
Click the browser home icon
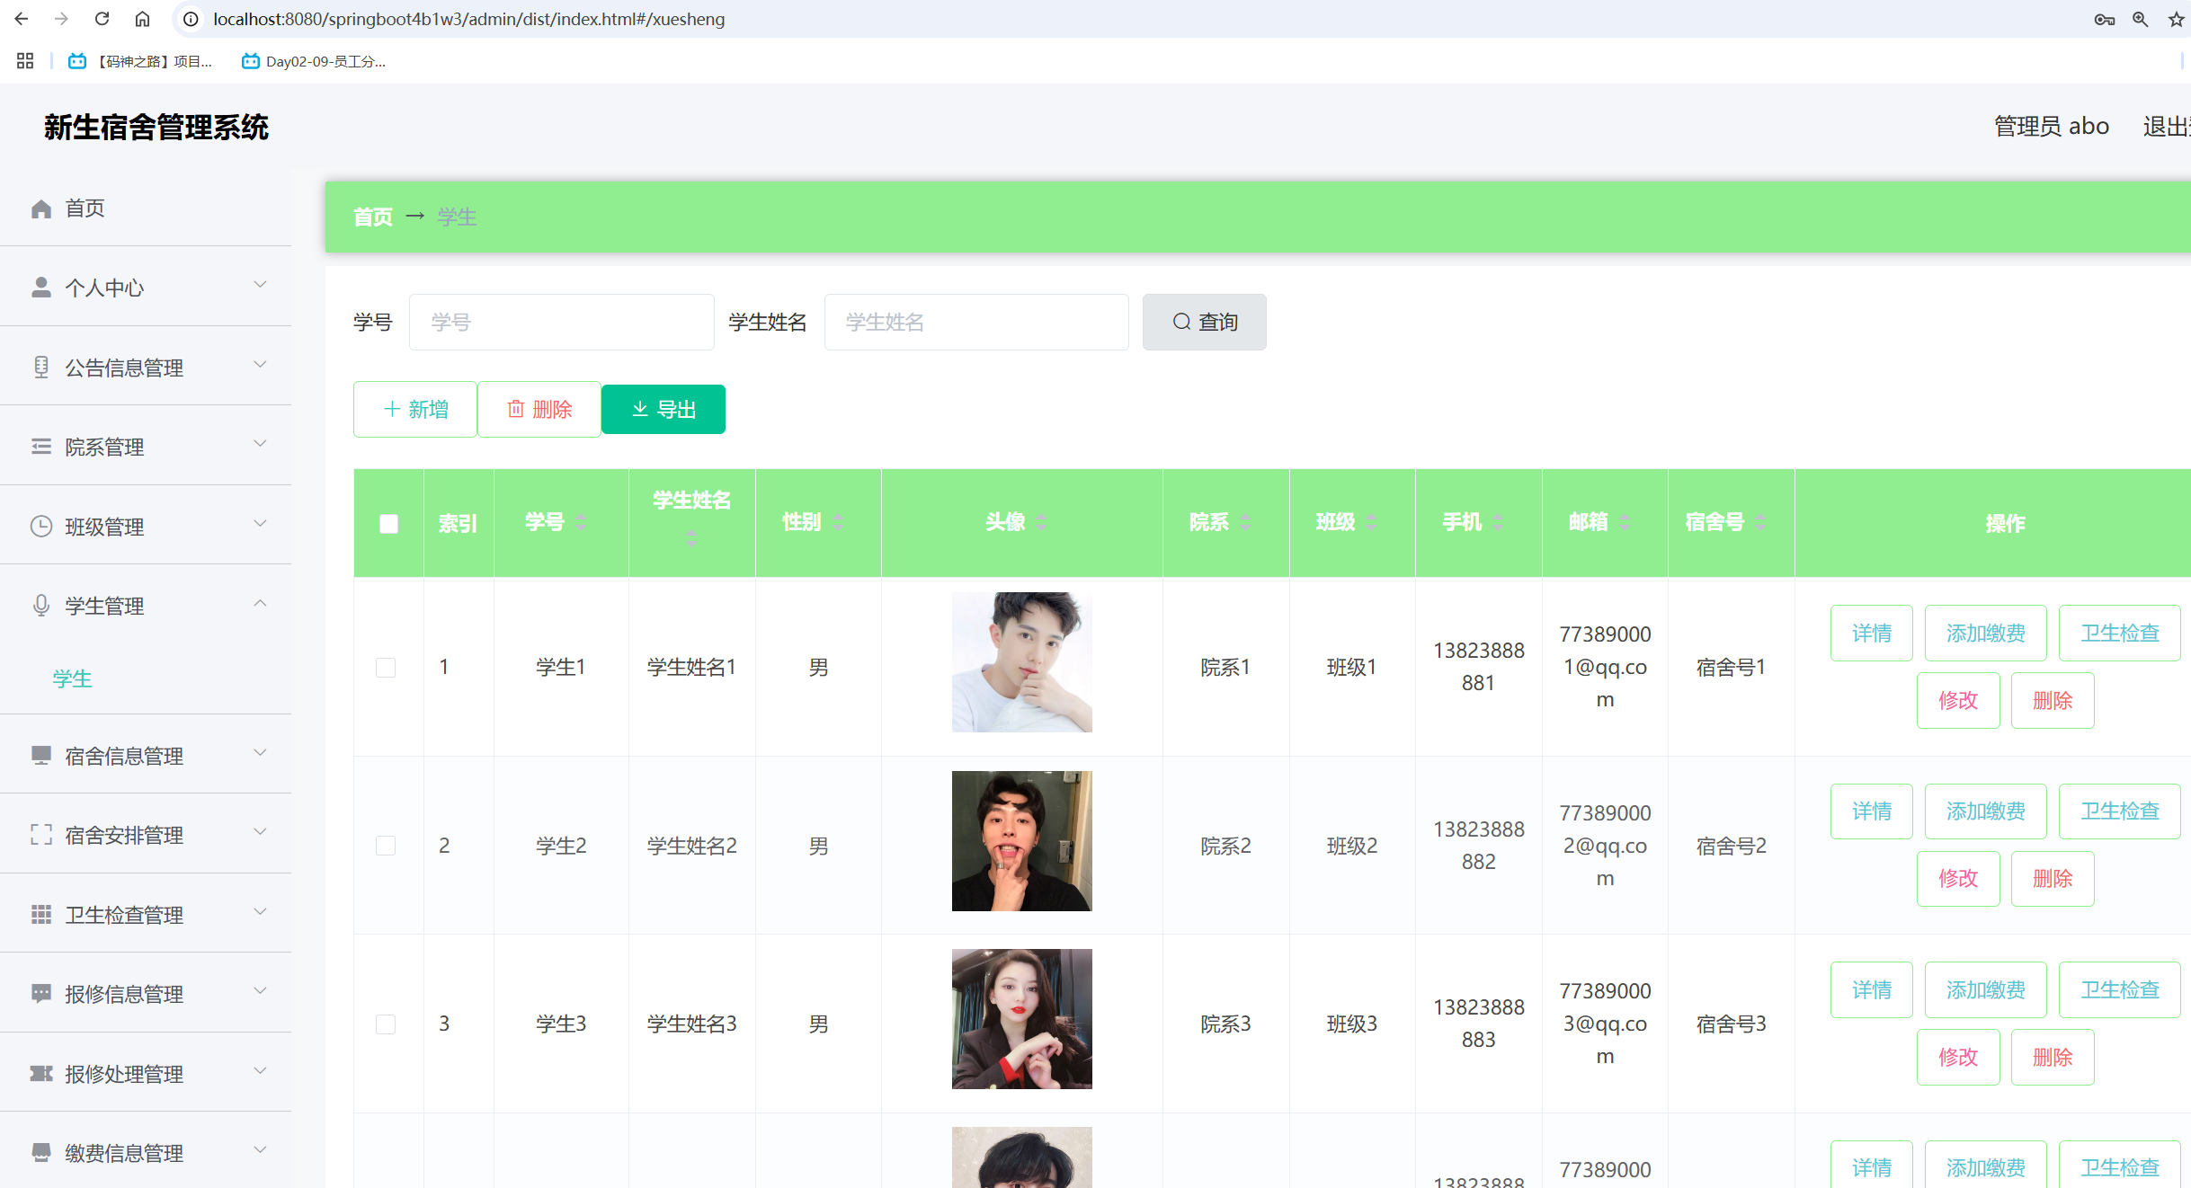click(142, 19)
